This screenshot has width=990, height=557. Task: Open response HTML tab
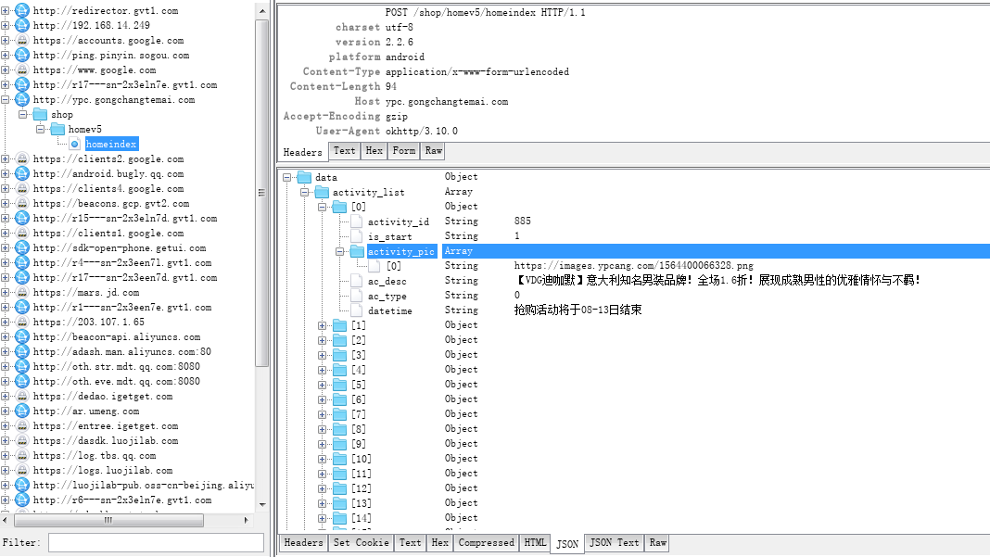pos(536,543)
